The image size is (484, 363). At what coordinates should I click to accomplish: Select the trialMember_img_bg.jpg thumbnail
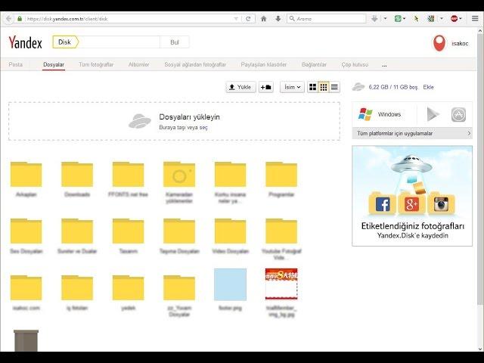(281, 284)
